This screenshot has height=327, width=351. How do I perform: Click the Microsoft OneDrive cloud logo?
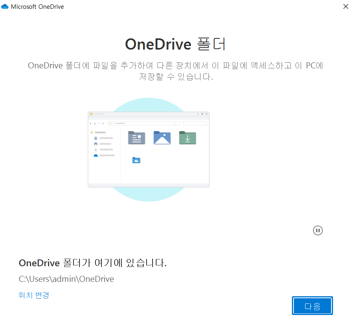(5, 6)
